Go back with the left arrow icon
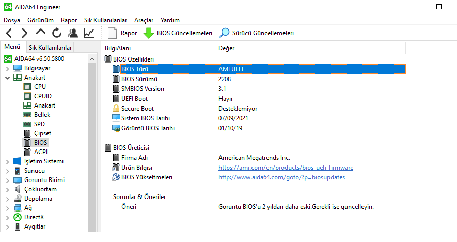The width and height of the screenshot is (457, 242). click(x=9, y=33)
